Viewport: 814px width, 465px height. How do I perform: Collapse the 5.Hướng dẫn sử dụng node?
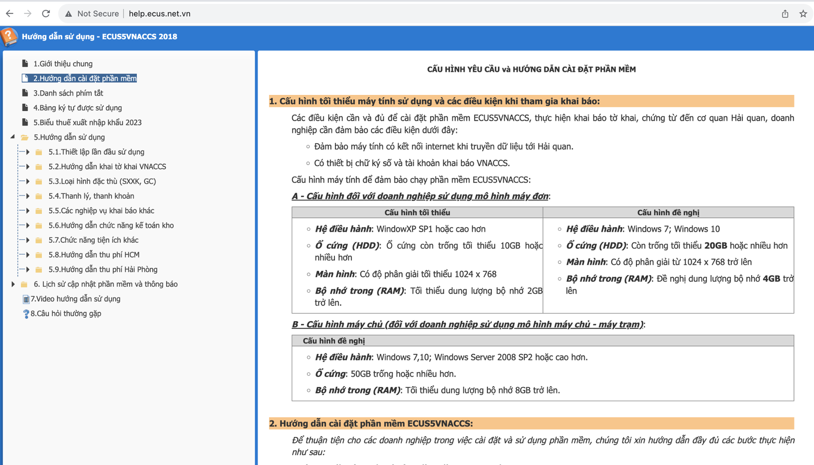pyautogui.click(x=13, y=137)
